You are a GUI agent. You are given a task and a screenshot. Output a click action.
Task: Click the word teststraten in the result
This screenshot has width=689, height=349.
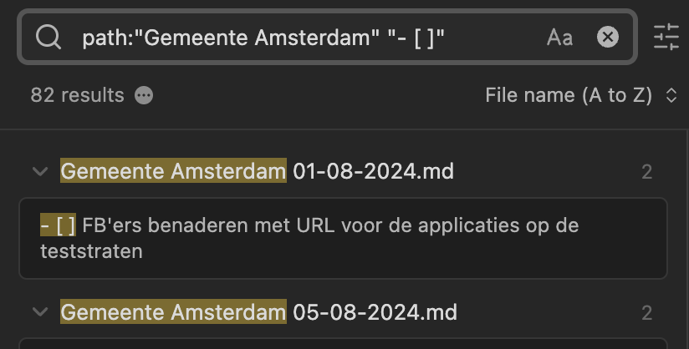[91, 251]
